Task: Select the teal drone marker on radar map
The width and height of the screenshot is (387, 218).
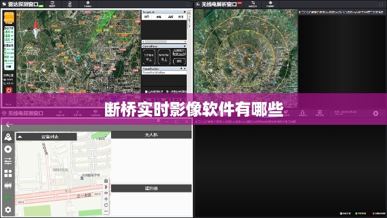Action: point(79,58)
